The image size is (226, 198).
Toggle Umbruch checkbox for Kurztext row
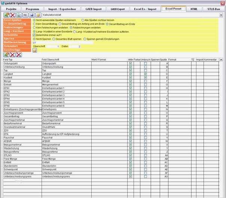[146, 77]
